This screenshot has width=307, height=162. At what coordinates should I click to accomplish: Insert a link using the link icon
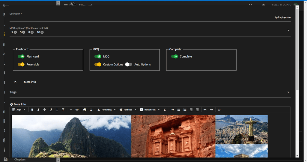[x=77, y=110]
